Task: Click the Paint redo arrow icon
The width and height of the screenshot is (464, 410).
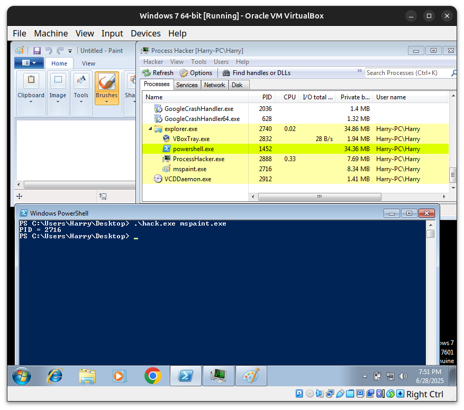Action: click(x=60, y=51)
